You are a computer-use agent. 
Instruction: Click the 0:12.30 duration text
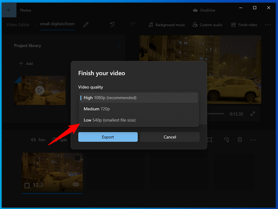pos(236,114)
